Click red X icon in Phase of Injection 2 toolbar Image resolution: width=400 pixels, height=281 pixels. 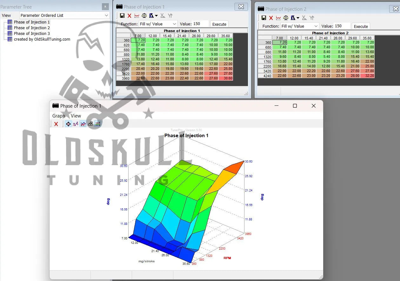(271, 18)
